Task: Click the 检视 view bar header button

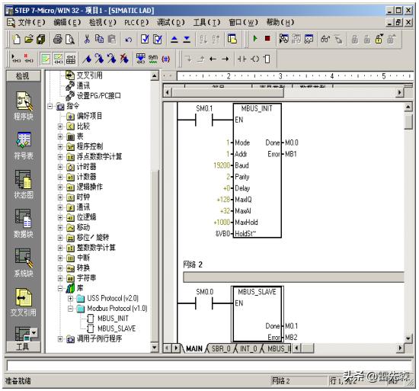Action: pyautogui.click(x=24, y=76)
